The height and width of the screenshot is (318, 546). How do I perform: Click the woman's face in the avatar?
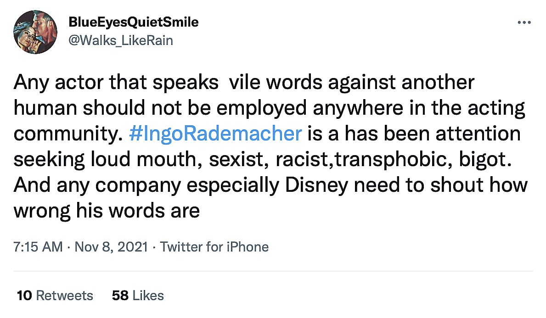tap(26, 39)
